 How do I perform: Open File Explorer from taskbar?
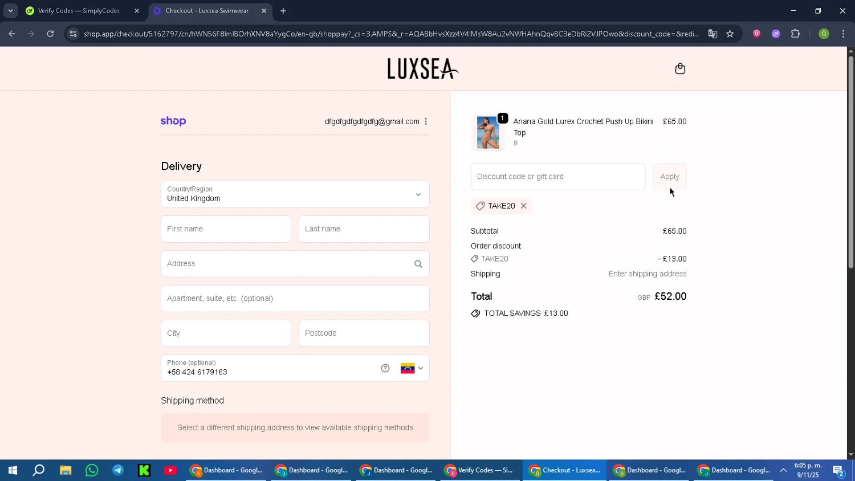click(x=66, y=470)
